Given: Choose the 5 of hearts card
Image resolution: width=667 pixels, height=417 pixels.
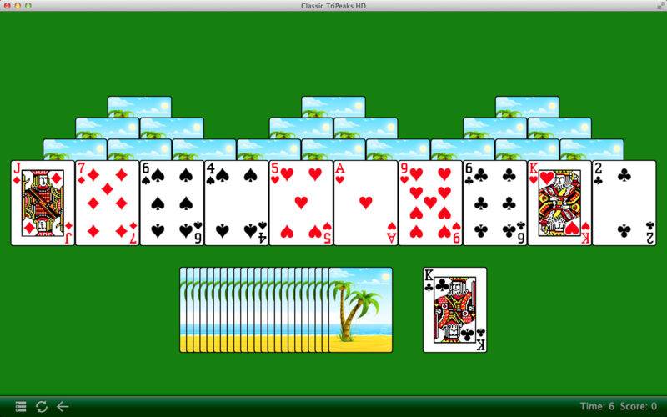Looking at the screenshot, I should (x=301, y=203).
